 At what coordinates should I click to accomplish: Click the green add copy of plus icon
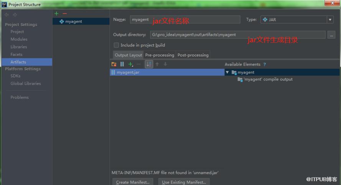[x=130, y=64]
